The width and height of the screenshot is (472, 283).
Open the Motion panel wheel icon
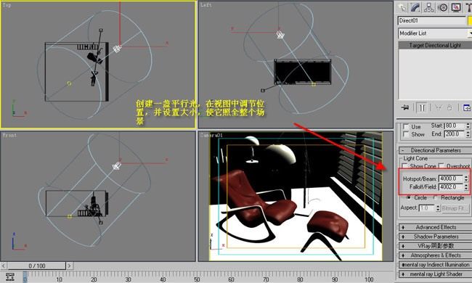pyautogui.click(x=443, y=7)
